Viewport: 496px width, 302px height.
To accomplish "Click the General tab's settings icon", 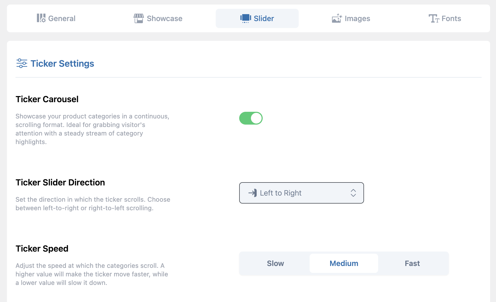I will 41,18.
